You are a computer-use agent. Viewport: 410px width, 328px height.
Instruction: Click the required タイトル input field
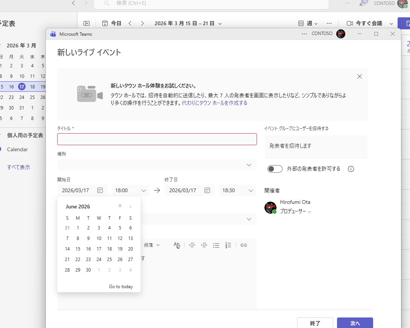157,139
